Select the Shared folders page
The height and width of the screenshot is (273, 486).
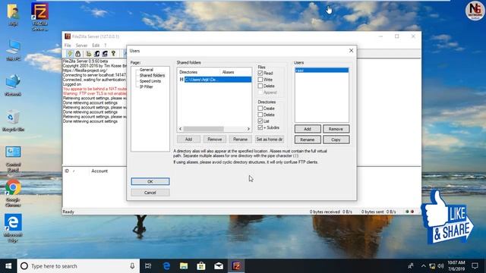tap(152, 75)
